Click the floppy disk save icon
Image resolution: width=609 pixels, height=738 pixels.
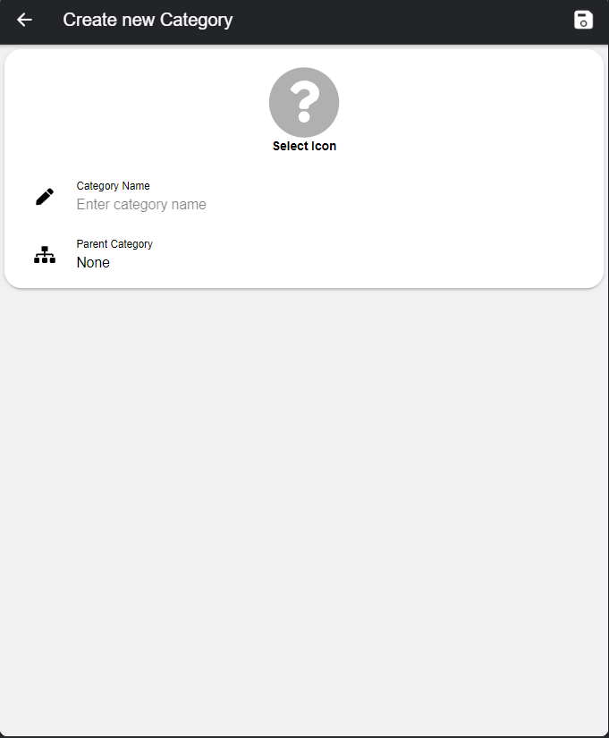pos(583,20)
